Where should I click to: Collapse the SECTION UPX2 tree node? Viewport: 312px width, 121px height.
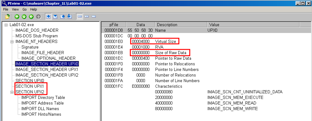coord(12,92)
